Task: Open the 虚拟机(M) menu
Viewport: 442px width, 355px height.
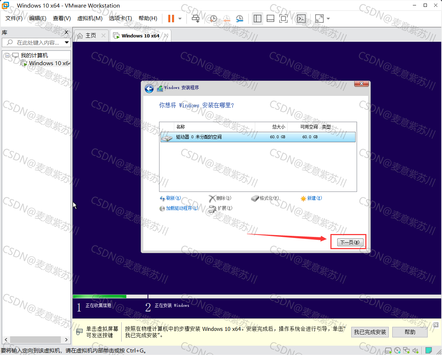Action: 90,18
